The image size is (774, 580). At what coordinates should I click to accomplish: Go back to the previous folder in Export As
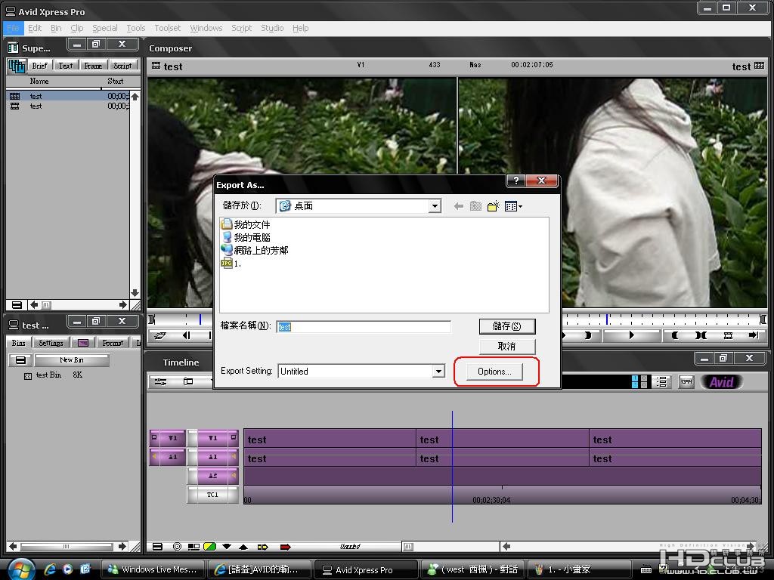(x=459, y=206)
